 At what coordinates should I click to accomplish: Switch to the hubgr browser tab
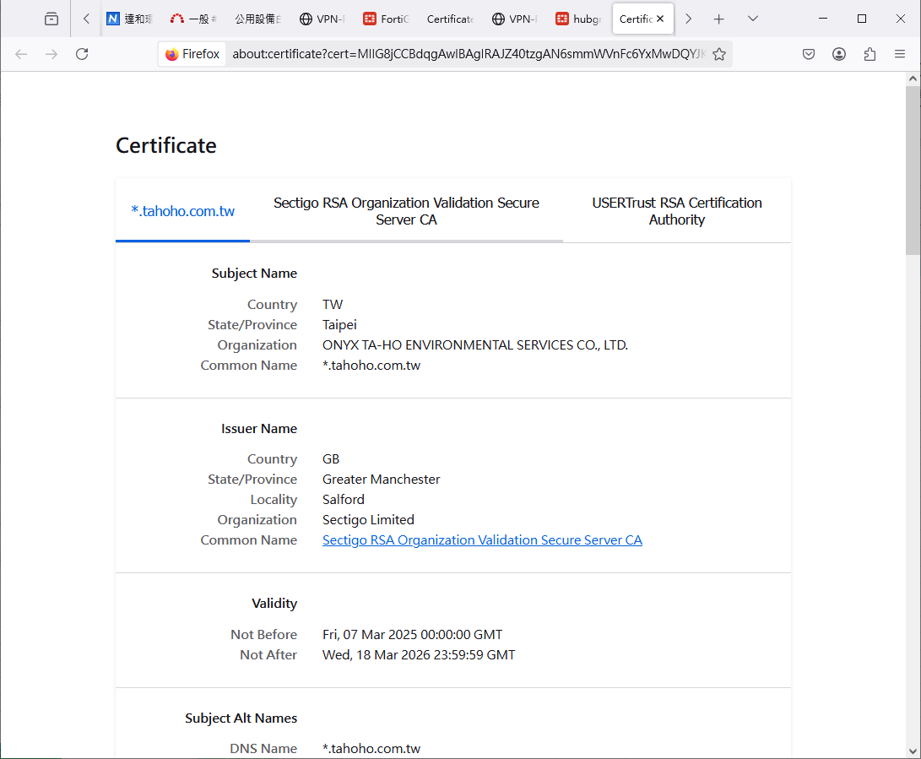(578, 19)
